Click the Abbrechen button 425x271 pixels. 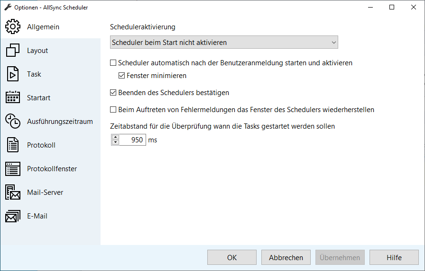pos(286,258)
